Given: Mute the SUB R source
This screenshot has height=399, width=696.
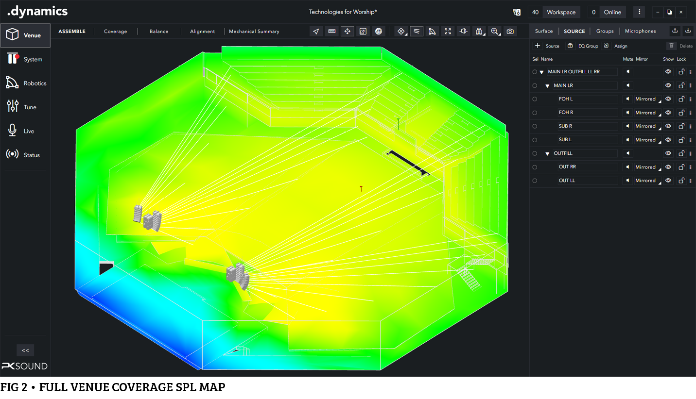Looking at the screenshot, I should pos(628,126).
